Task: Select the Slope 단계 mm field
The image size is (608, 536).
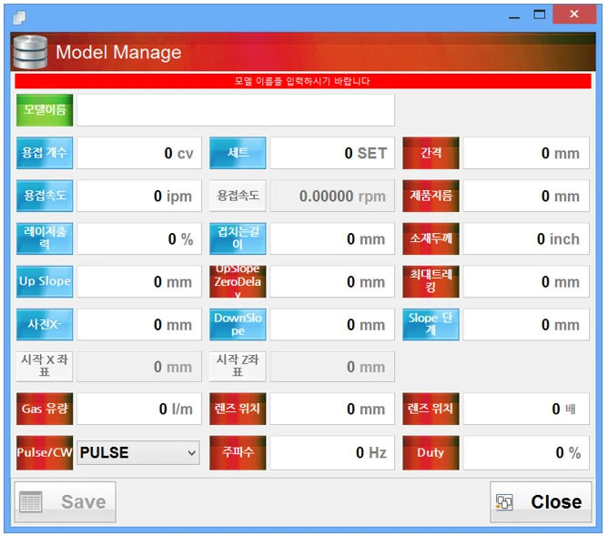Action: (x=526, y=324)
